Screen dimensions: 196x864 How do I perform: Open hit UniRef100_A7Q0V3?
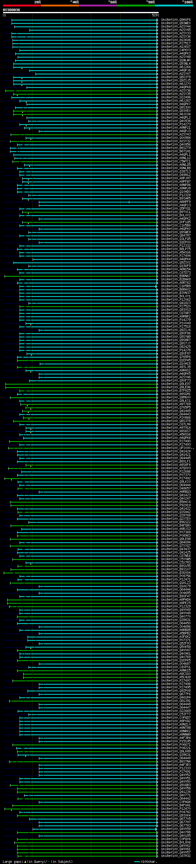[176, 468]
